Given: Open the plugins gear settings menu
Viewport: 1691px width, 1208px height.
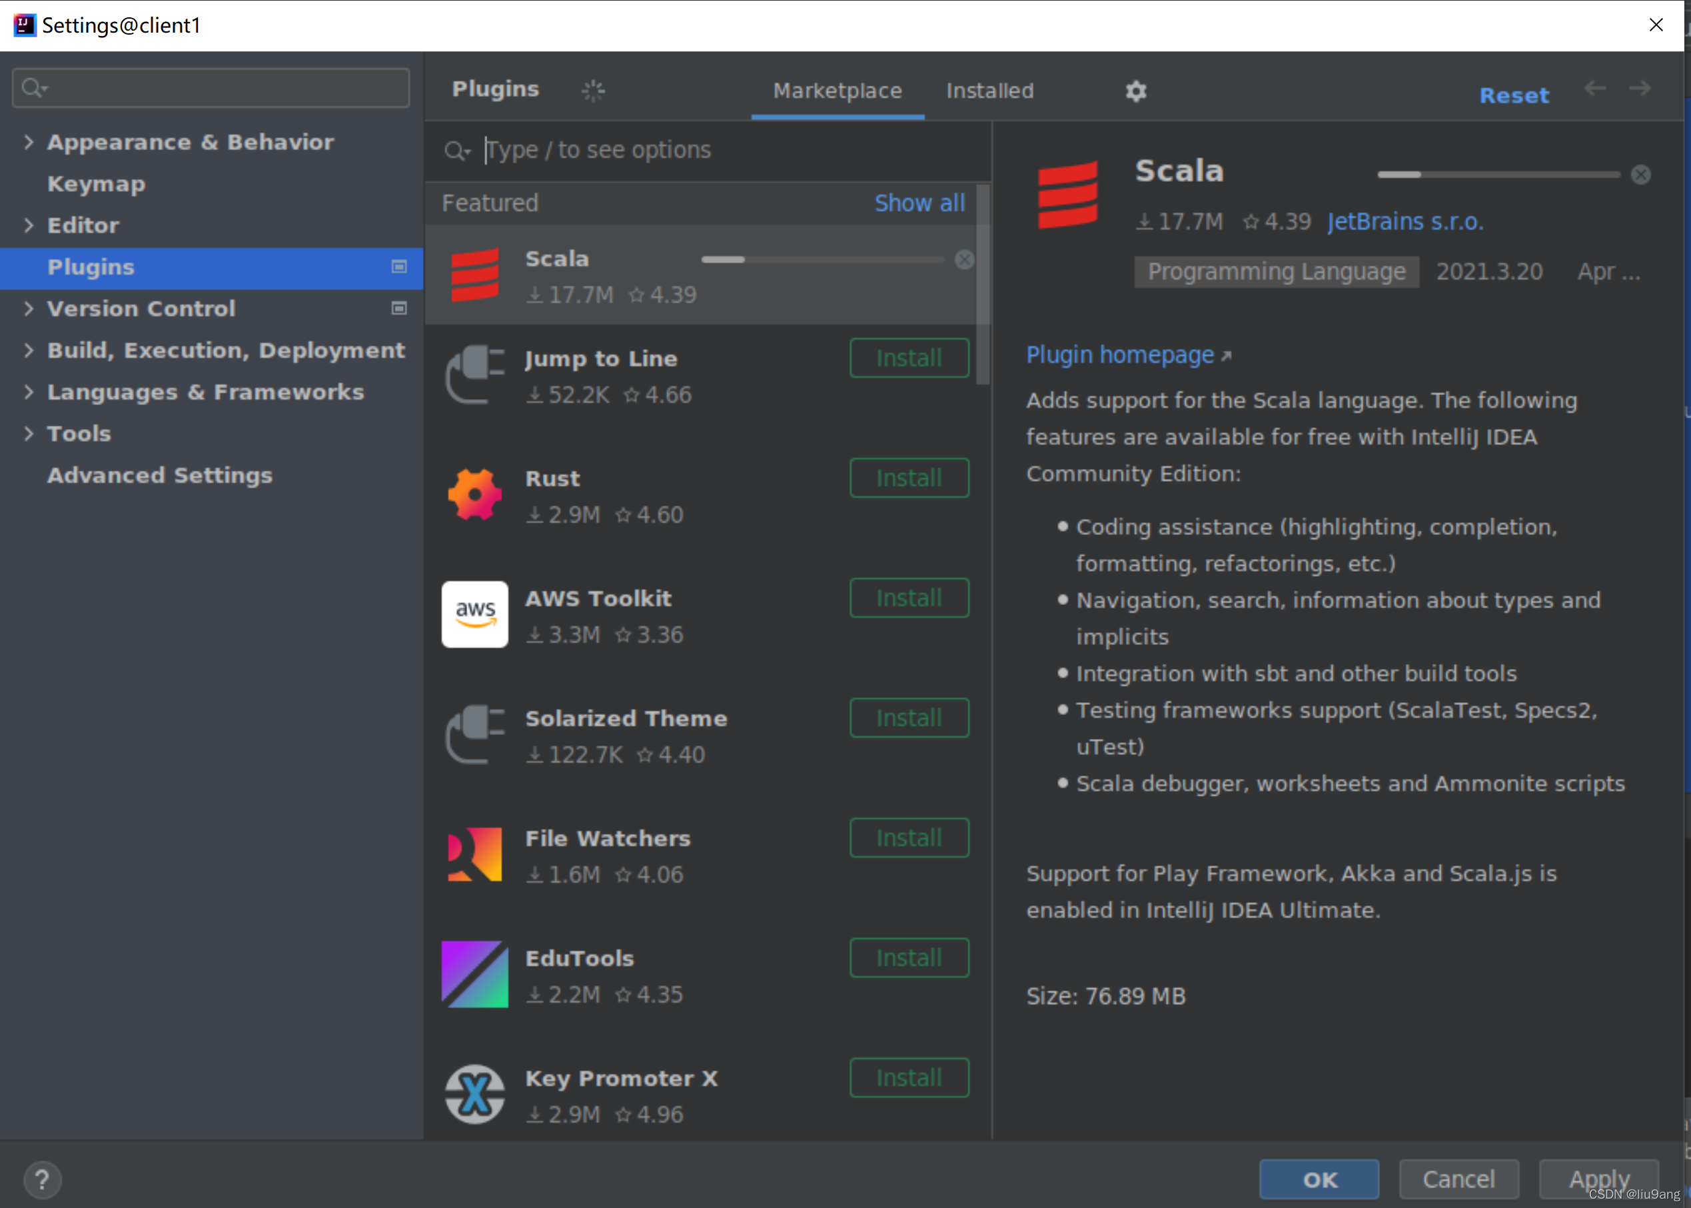Looking at the screenshot, I should [1135, 91].
